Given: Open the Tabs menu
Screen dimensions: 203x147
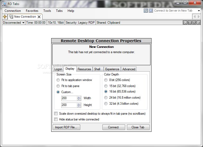Looking at the screenshot, I should point(59,11).
